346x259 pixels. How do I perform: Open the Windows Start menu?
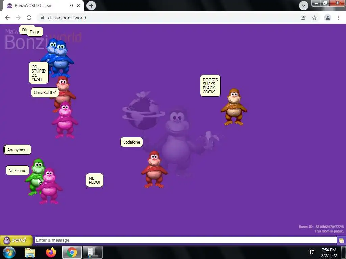(x=9, y=252)
